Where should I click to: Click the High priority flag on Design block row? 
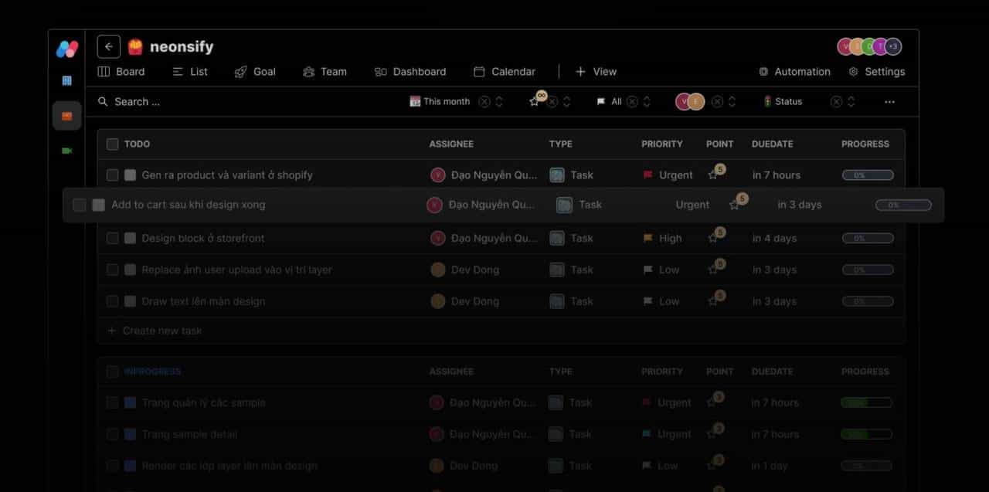click(648, 239)
